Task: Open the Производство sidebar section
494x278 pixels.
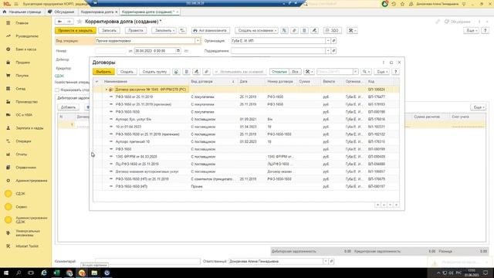Action: click(x=26, y=102)
